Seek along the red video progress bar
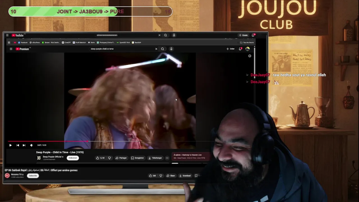 point(48,141)
